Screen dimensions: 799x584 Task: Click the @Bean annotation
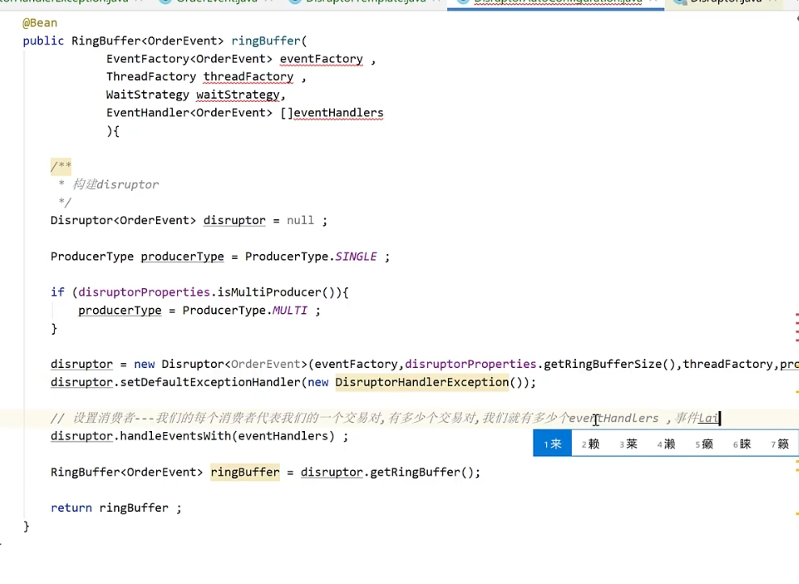click(x=40, y=23)
